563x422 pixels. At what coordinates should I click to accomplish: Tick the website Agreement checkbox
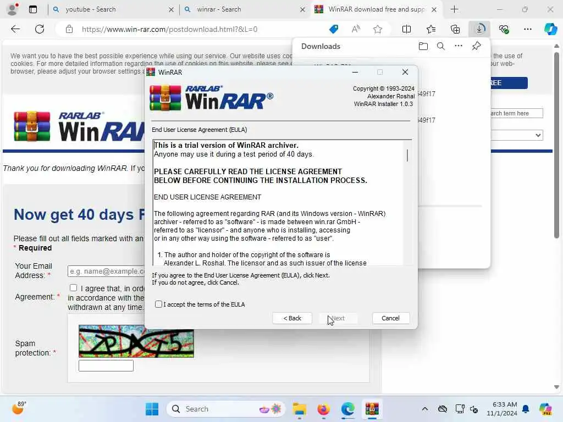(73, 288)
